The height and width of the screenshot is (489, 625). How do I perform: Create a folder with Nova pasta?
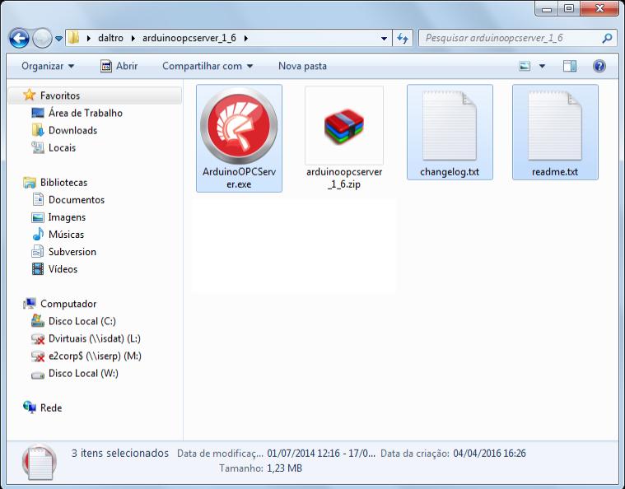click(x=302, y=66)
